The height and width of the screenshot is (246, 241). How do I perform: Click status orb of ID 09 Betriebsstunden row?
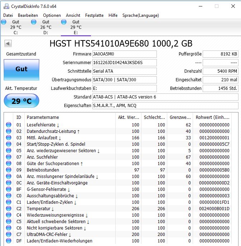click(x=9, y=170)
